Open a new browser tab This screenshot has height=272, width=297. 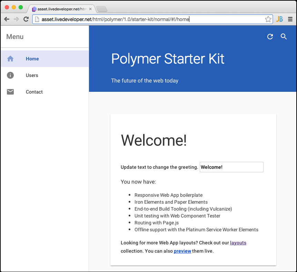point(102,9)
